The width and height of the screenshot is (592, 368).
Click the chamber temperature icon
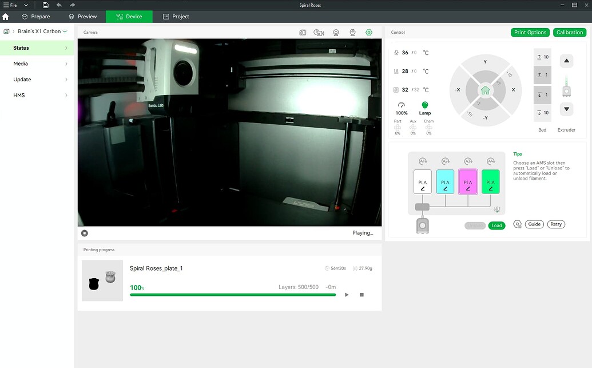(x=396, y=90)
